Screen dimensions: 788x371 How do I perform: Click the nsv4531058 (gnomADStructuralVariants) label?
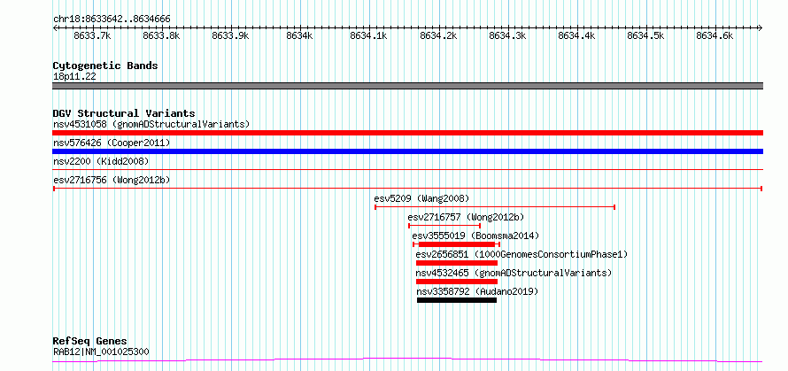click(x=151, y=124)
